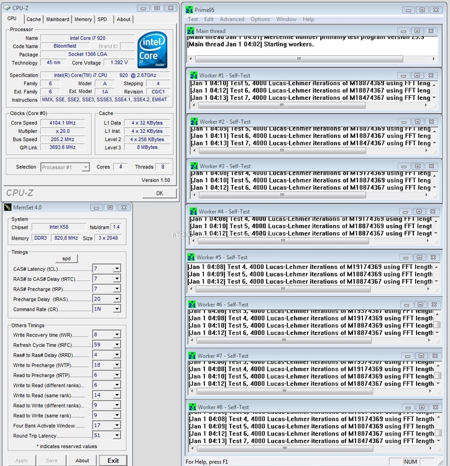The width and height of the screenshot is (450, 466).
Task: Click the Worker #6 Self-Test window icon
Action: (192, 304)
